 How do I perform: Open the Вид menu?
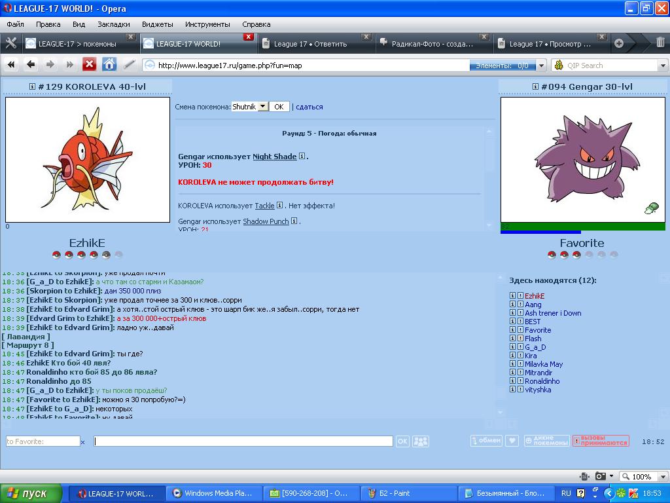click(79, 24)
